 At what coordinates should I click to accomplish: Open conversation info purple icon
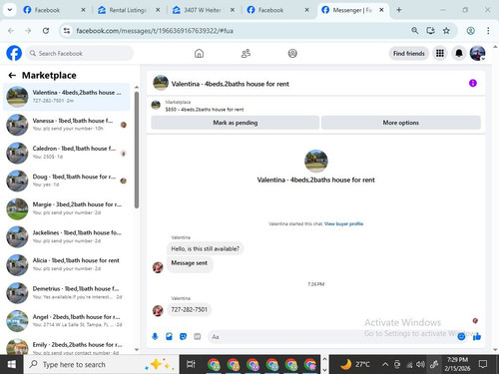coord(473,83)
